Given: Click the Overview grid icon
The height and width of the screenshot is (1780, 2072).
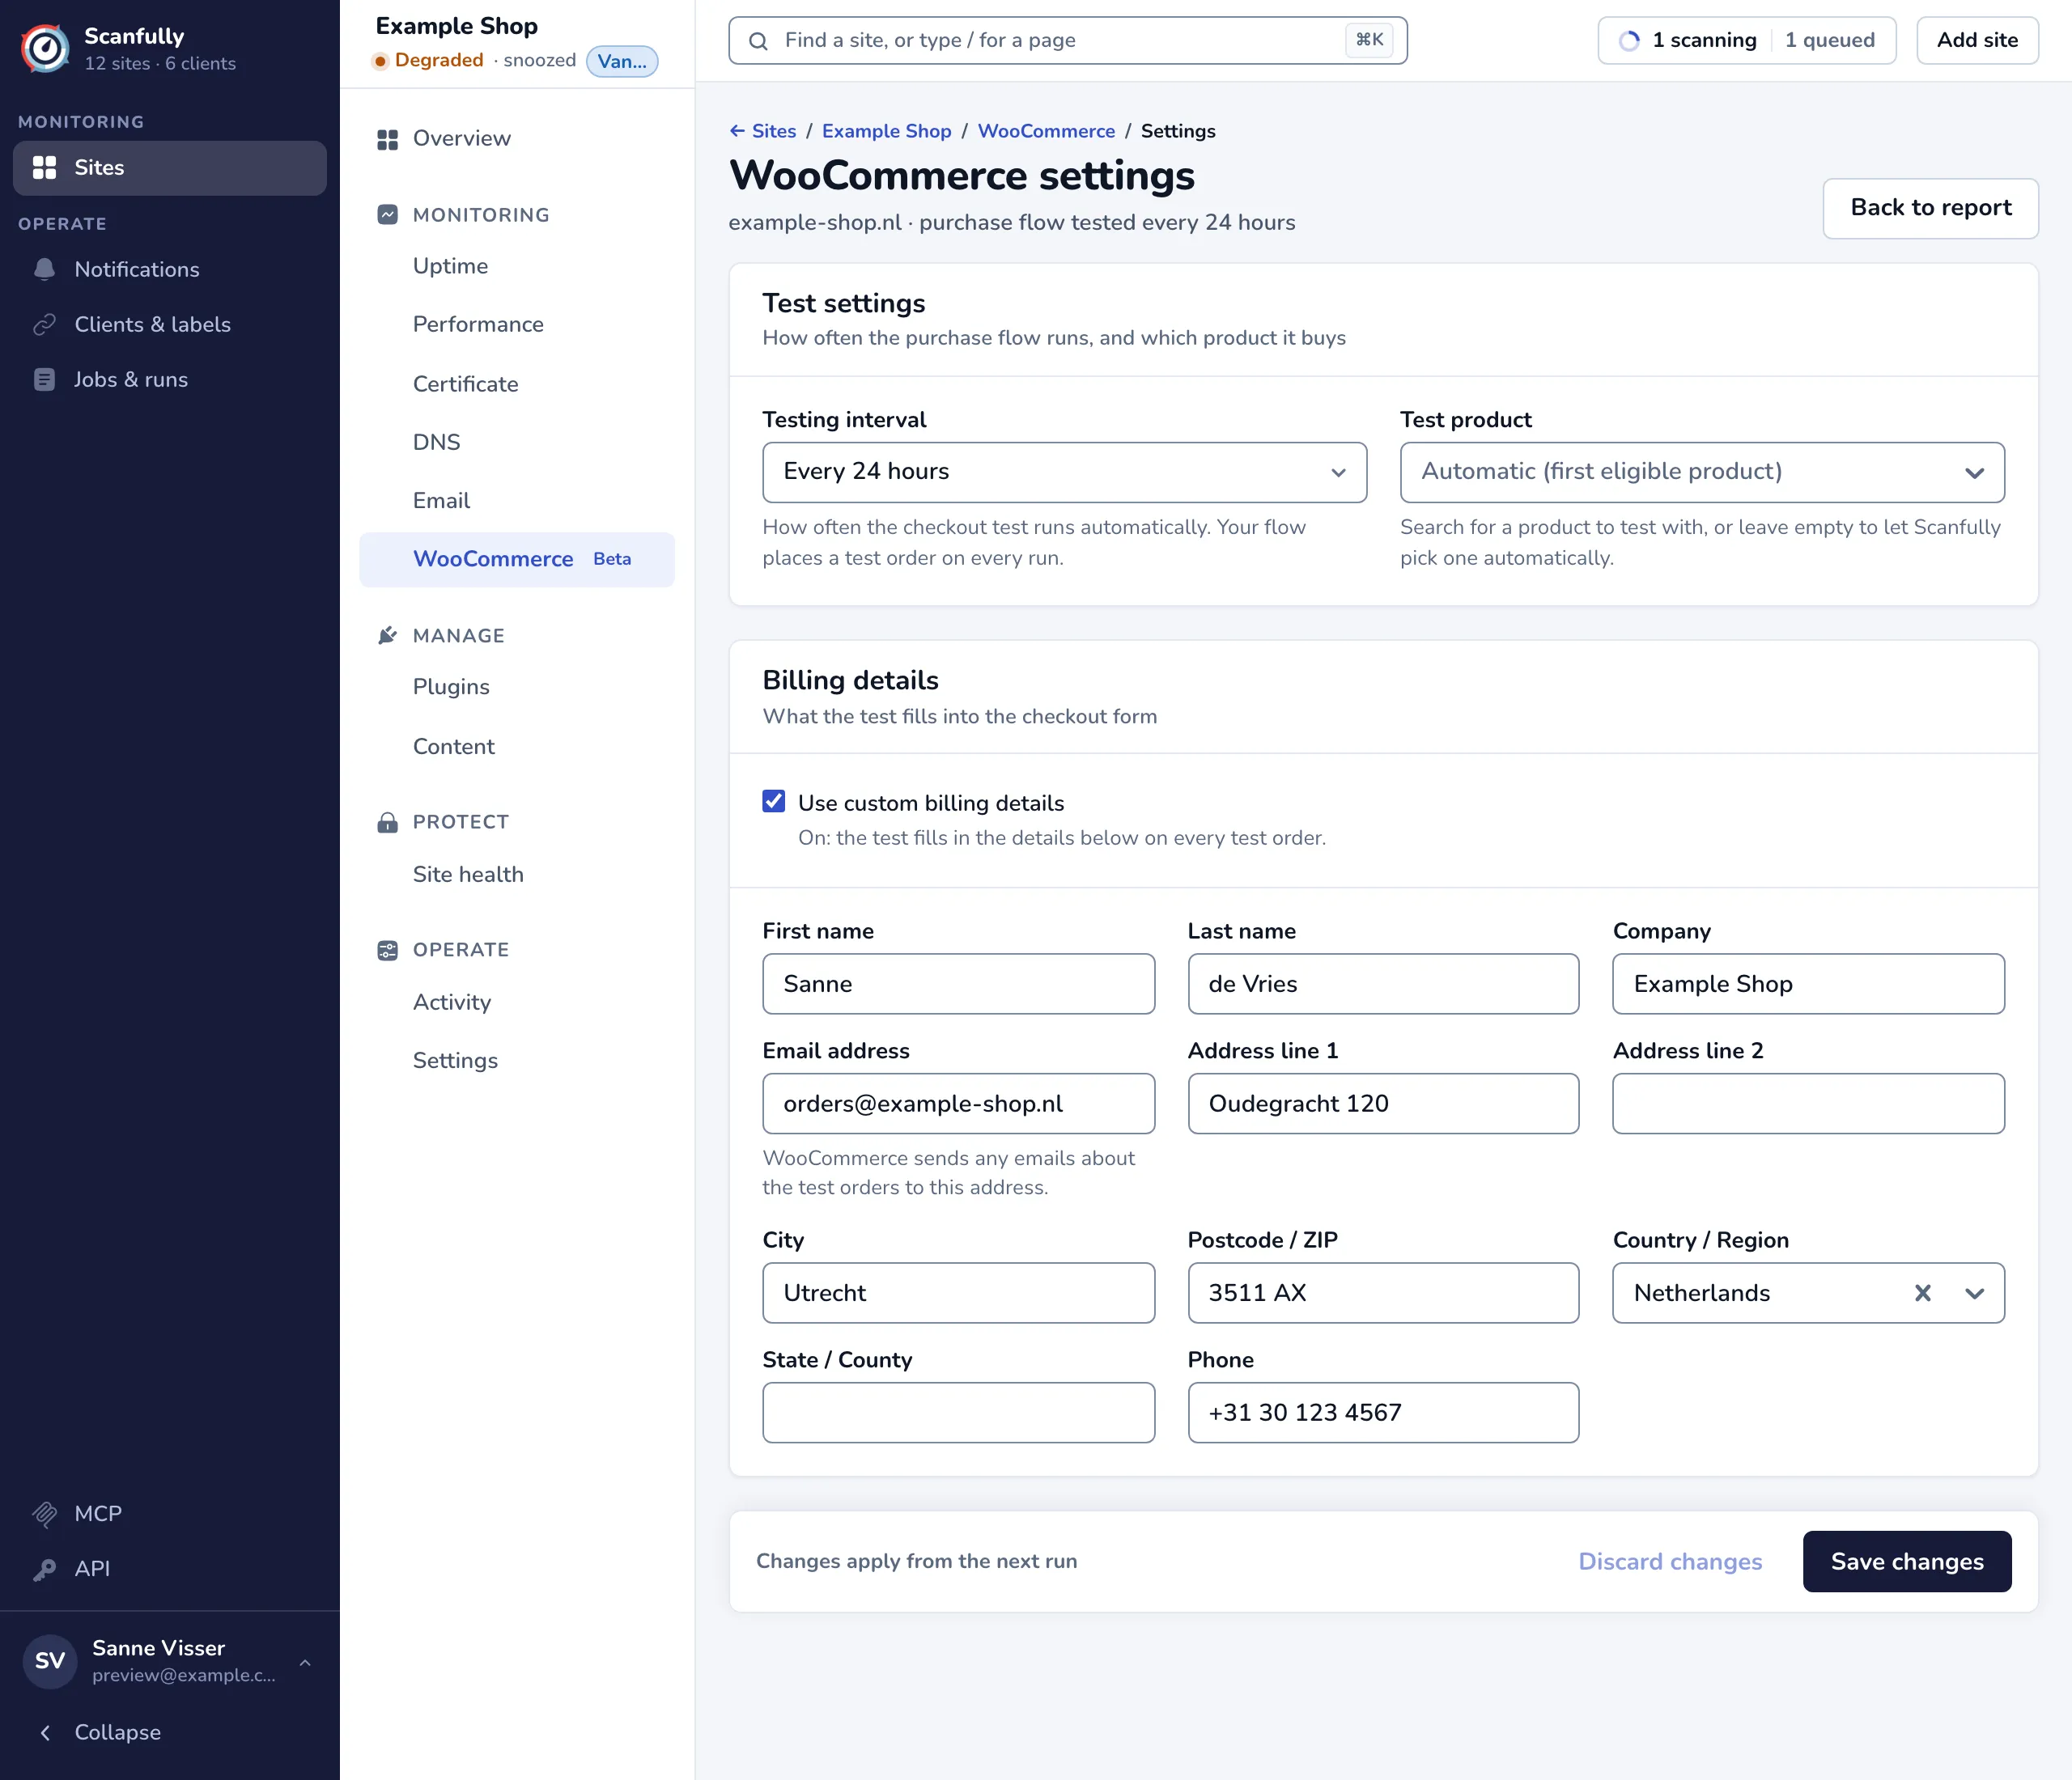Looking at the screenshot, I should click(387, 139).
